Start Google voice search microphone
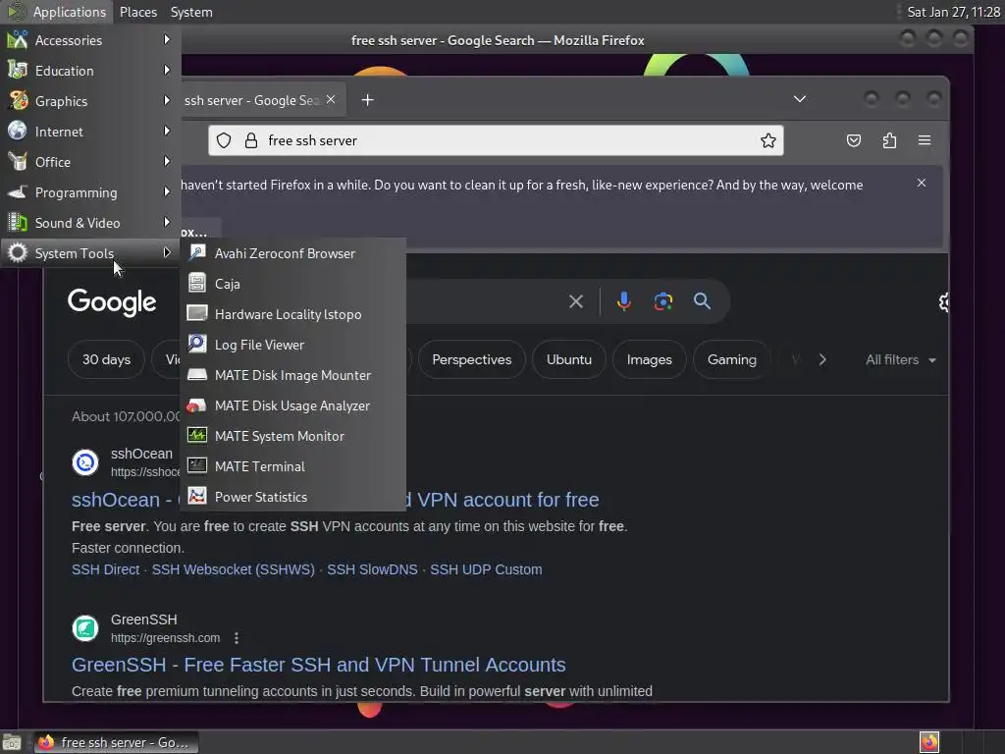This screenshot has height=754, width=1005. (623, 300)
